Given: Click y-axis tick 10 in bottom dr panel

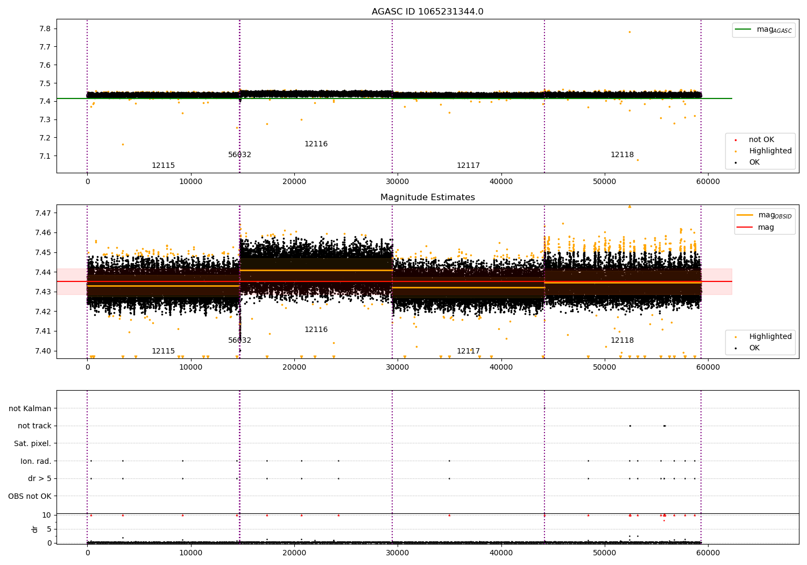Looking at the screenshot, I should click(47, 515).
